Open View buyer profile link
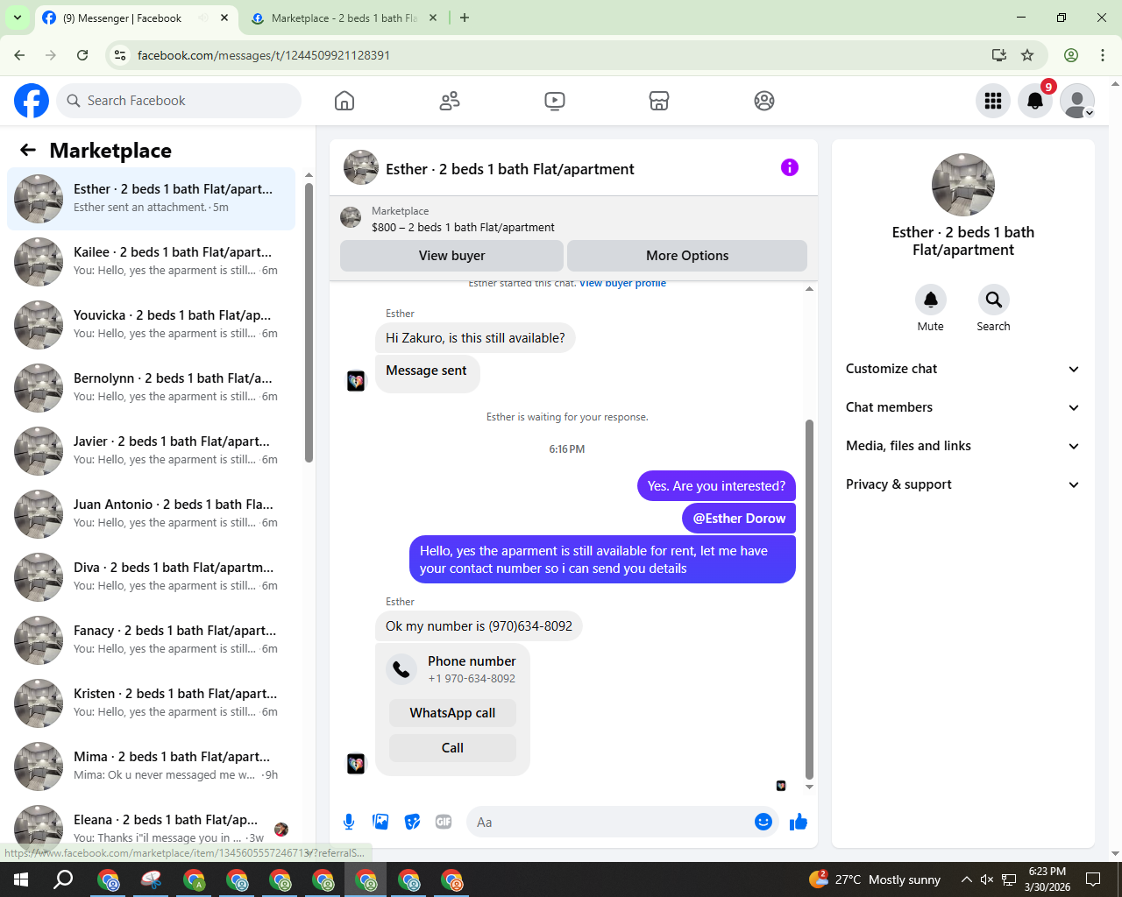The height and width of the screenshot is (897, 1122). tap(622, 283)
